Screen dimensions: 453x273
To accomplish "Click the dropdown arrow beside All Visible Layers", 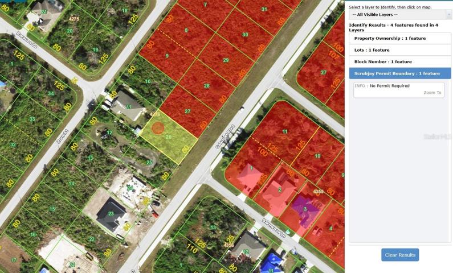I will click(448, 14).
